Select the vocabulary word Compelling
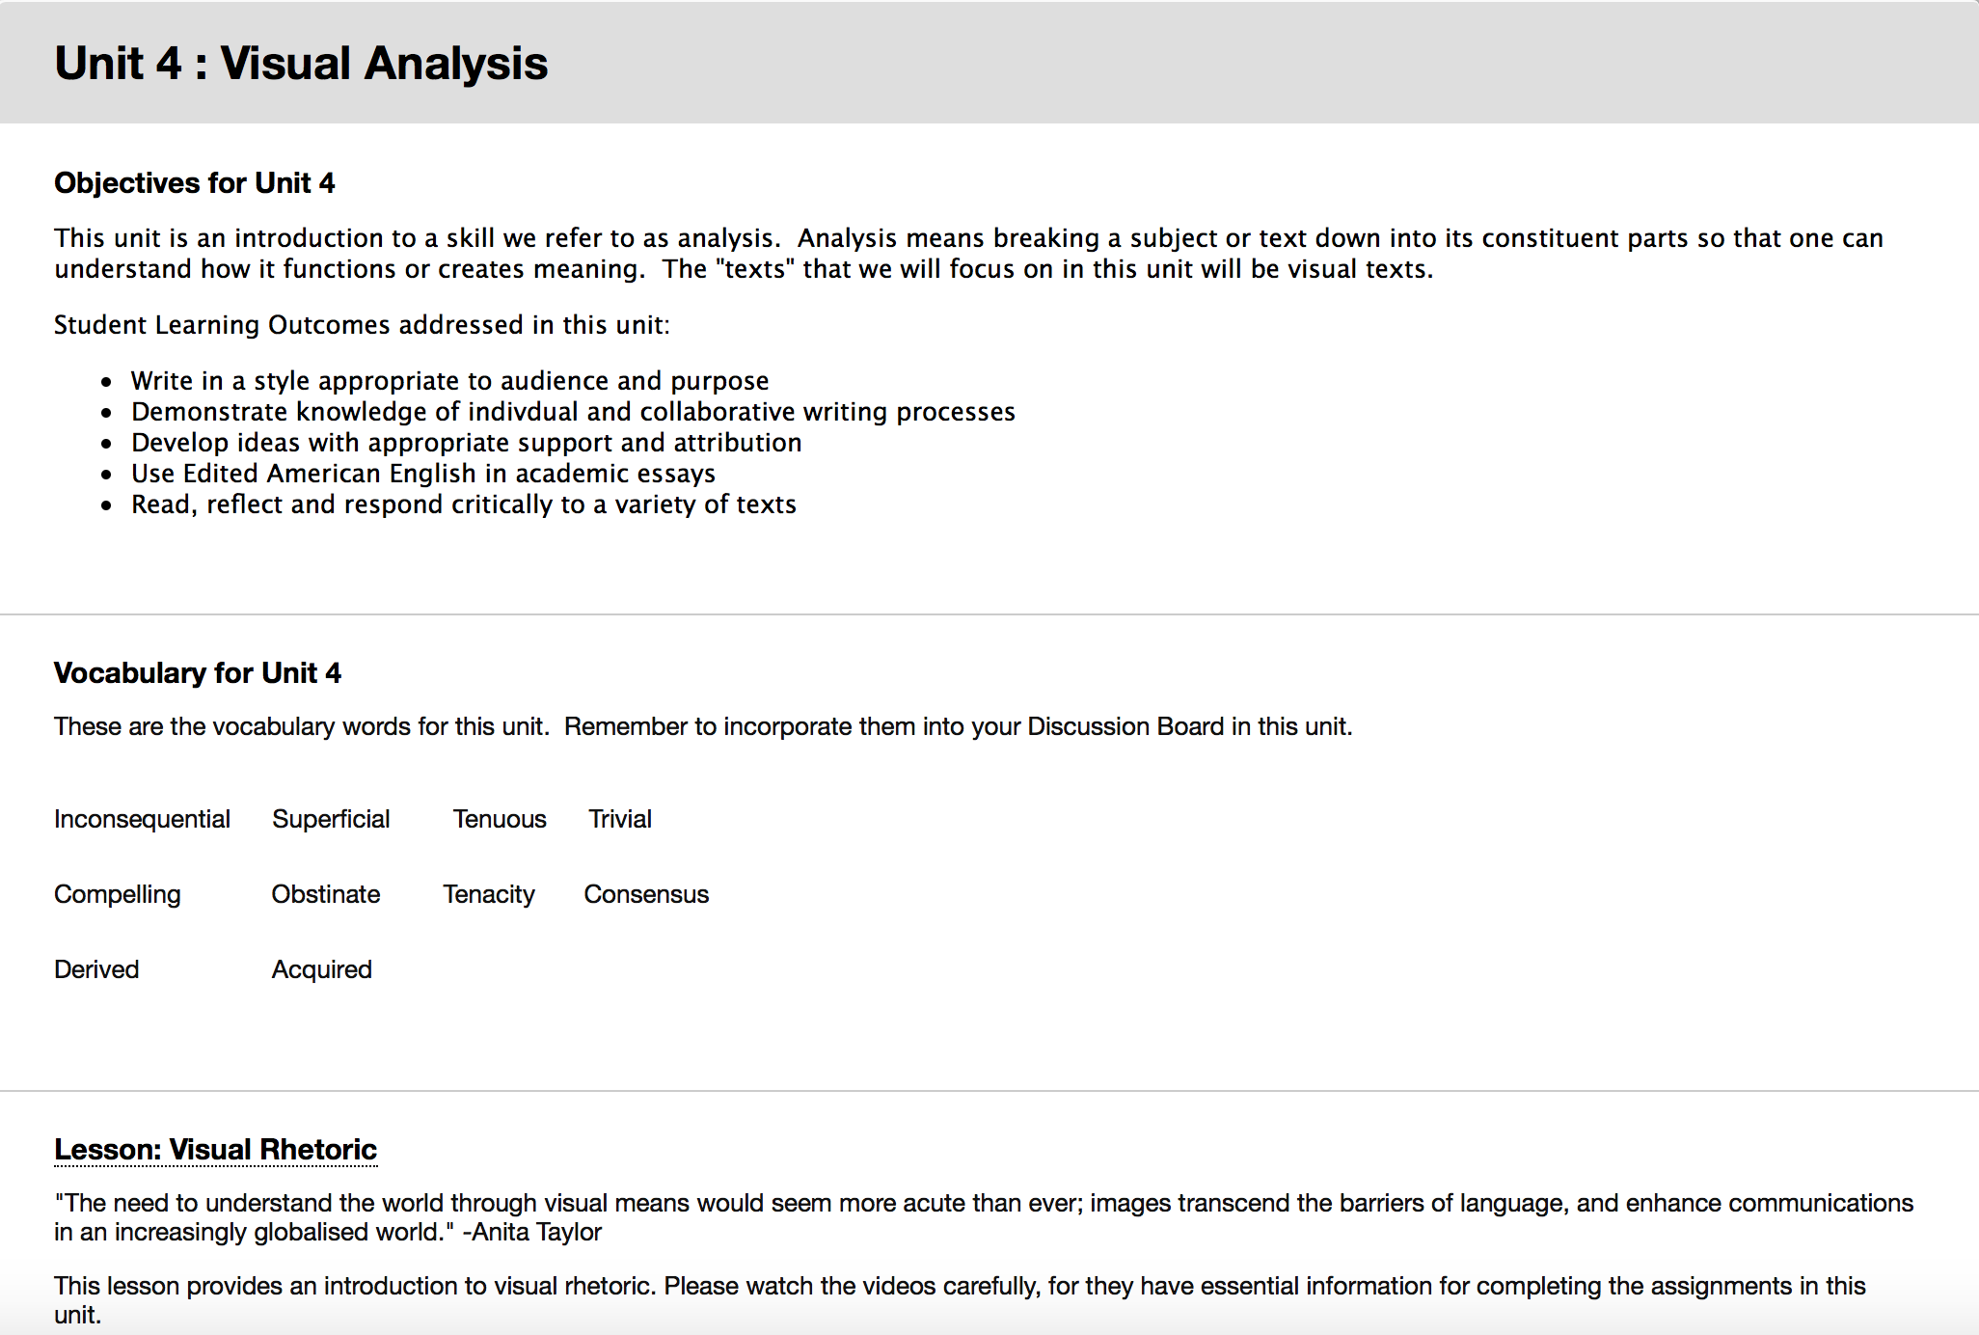 click(118, 894)
